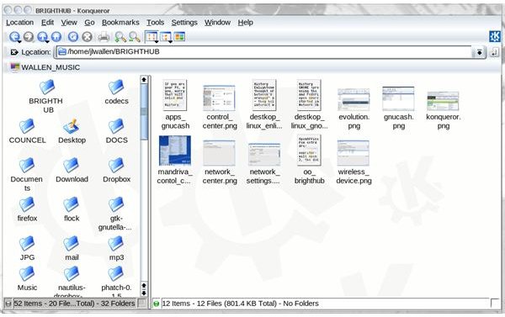The height and width of the screenshot is (317, 505).
Task: Zoom out with the magnifier minus icon
Action: [135, 37]
